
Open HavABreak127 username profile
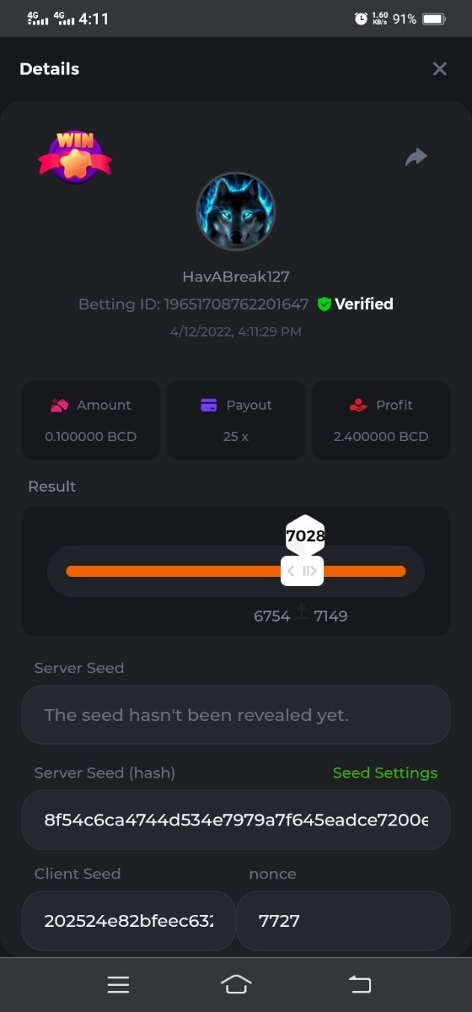coord(235,277)
